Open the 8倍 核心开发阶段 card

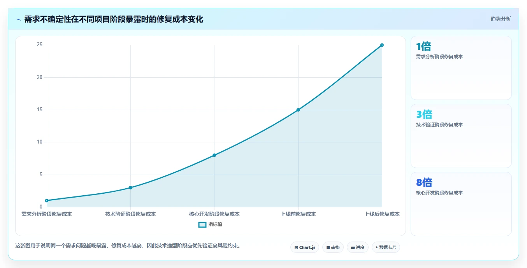click(461, 204)
